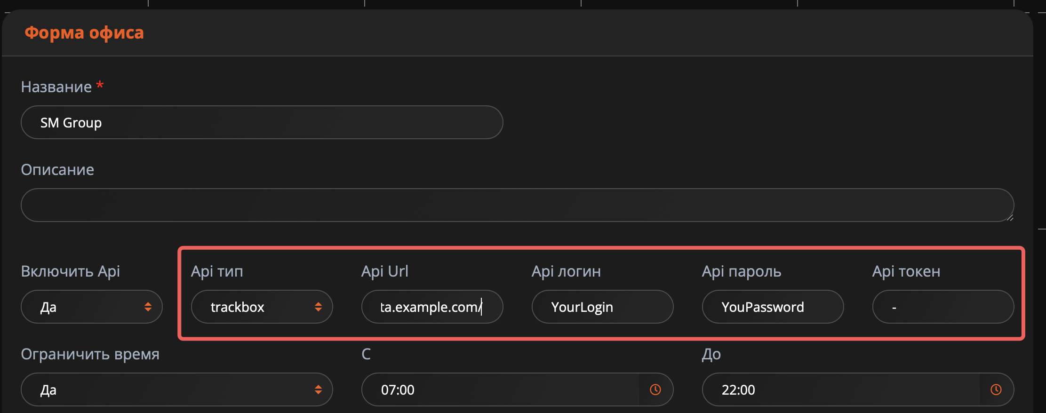Click the Api токен label

[906, 271]
